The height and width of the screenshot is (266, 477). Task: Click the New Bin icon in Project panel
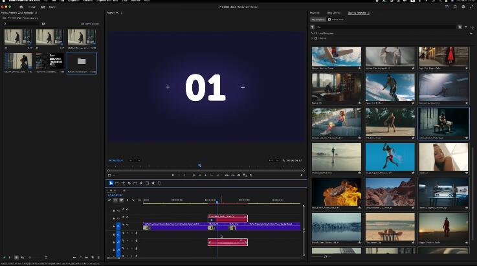pos(87,258)
